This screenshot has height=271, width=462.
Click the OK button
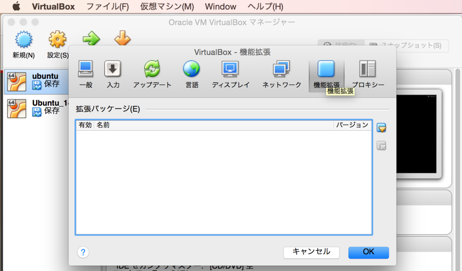pos(368,252)
